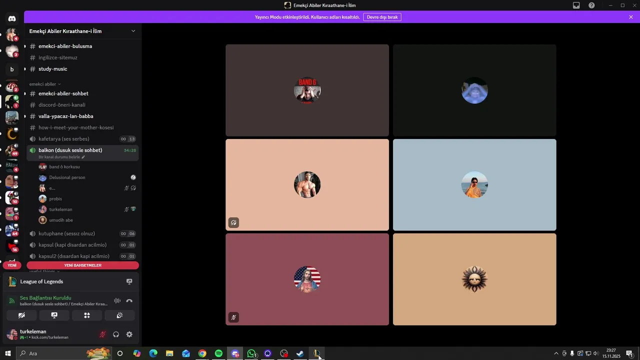
Task: Open user settings gear icon
Action: 129,334
